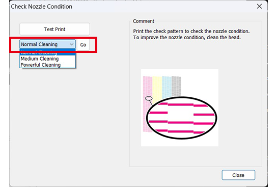
Task: Click the cleaning mode dropdown chevron arrow
Action: pyautogui.click(x=71, y=44)
